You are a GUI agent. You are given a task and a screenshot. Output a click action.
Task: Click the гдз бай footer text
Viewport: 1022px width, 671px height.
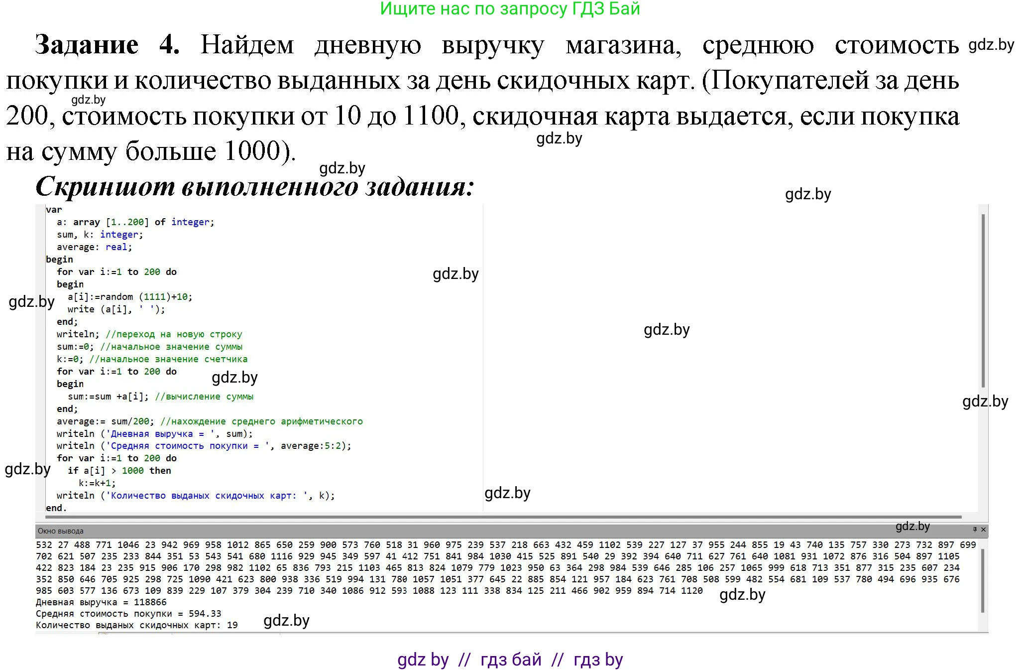click(x=511, y=660)
